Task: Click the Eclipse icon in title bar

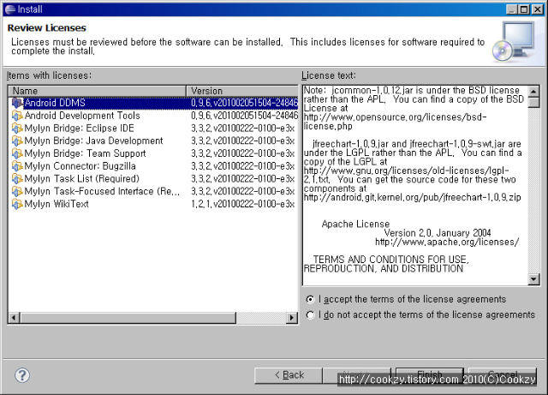Action: coord(10,9)
